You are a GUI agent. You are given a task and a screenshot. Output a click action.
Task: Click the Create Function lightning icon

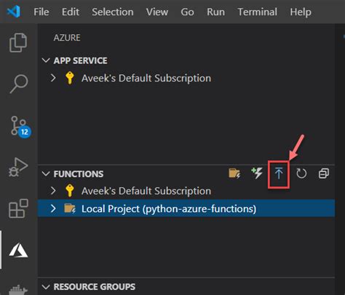[x=257, y=173]
